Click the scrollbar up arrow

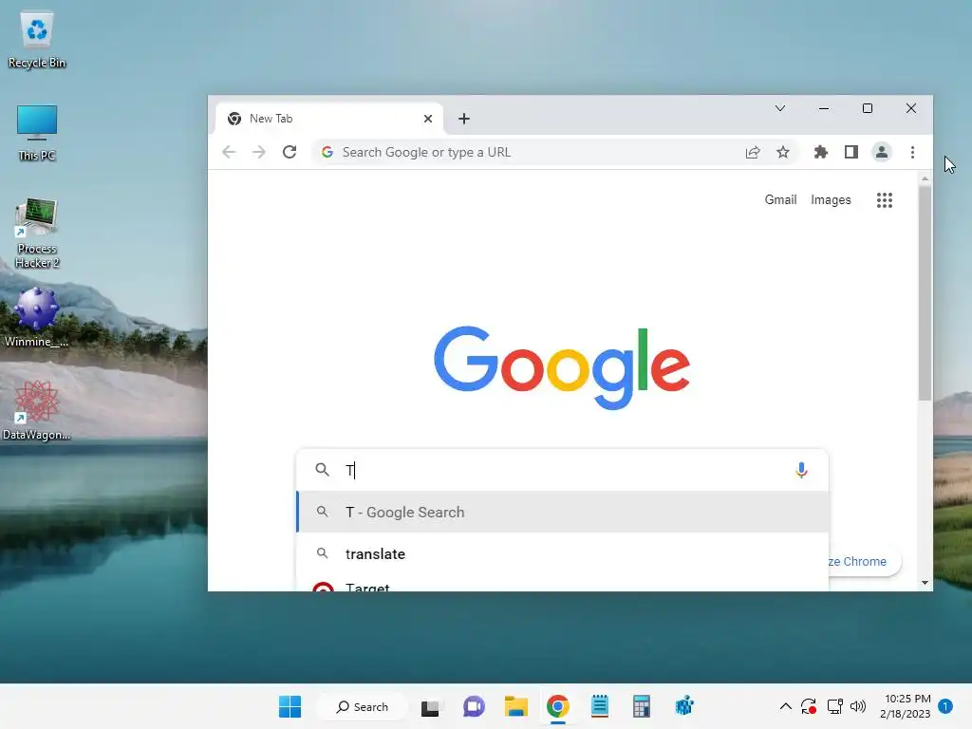925,179
